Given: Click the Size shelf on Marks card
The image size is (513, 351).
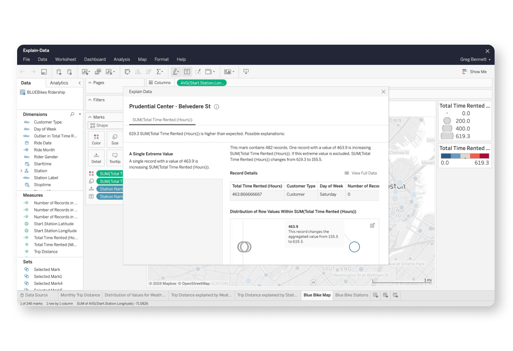Looking at the screenshot, I should coord(115,139).
